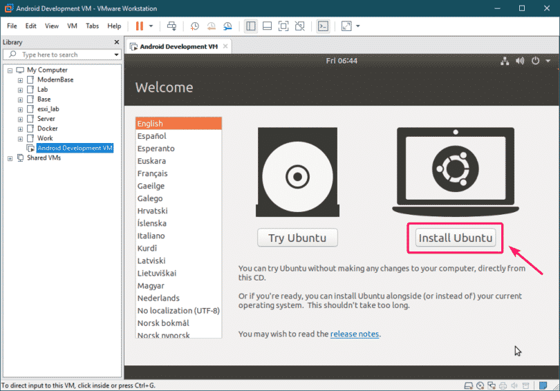The height and width of the screenshot is (391, 560).
Task: Click the Ubuntu power icon
Action: (x=535, y=61)
